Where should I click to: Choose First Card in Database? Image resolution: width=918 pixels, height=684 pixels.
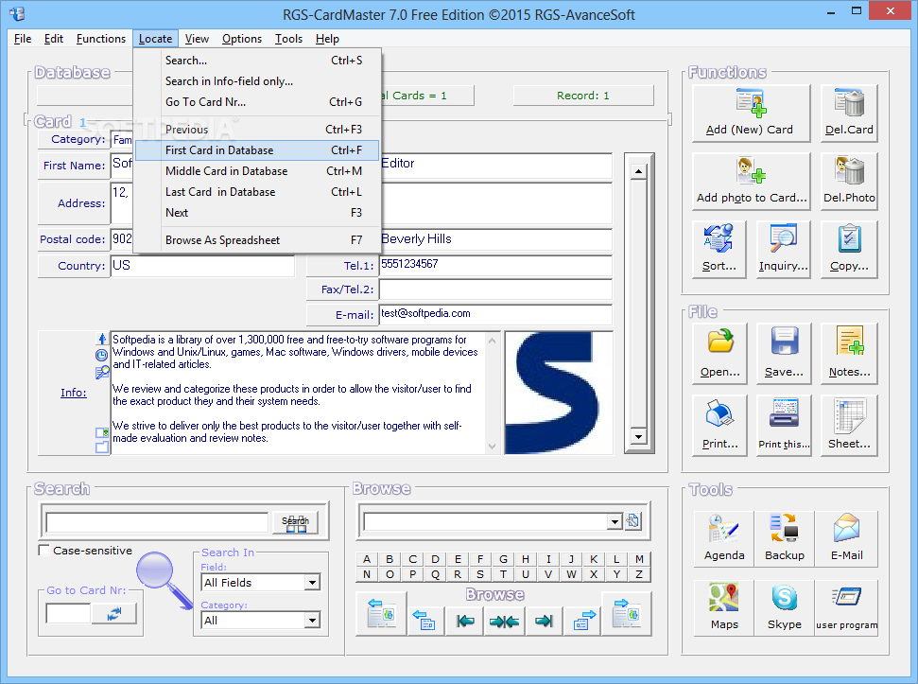click(257, 150)
